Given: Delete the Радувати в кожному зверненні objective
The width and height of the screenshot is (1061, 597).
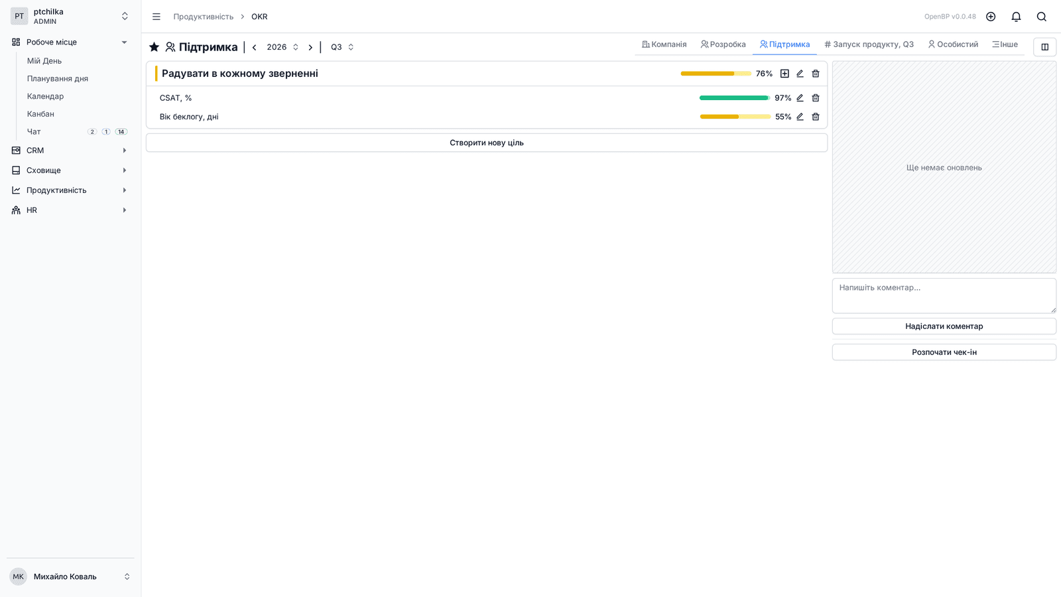Looking at the screenshot, I should 816,74.
